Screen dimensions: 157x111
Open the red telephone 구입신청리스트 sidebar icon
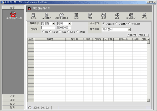[x=13, y=14]
